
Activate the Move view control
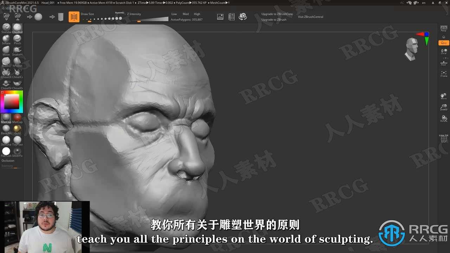(x=444, y=96)
